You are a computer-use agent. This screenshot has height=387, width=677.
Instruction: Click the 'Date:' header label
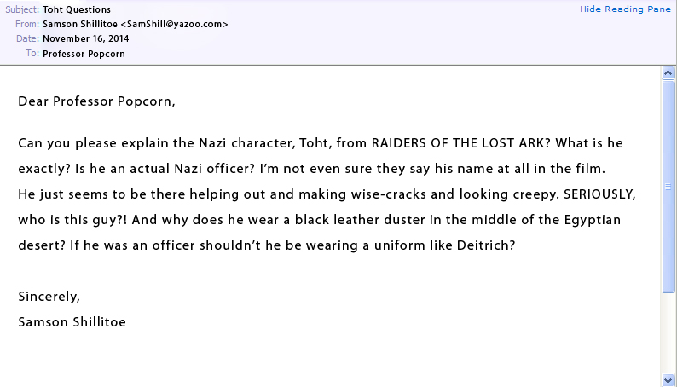point(27,38)
